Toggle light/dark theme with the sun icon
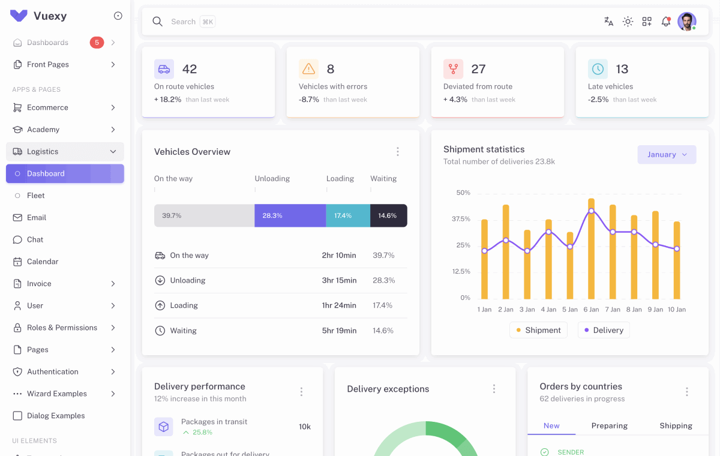The image size is (720, 456). coord(628,21)
